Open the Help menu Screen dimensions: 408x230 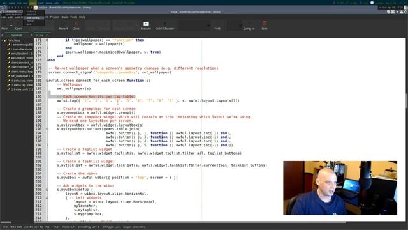click(x=82, y=17)
